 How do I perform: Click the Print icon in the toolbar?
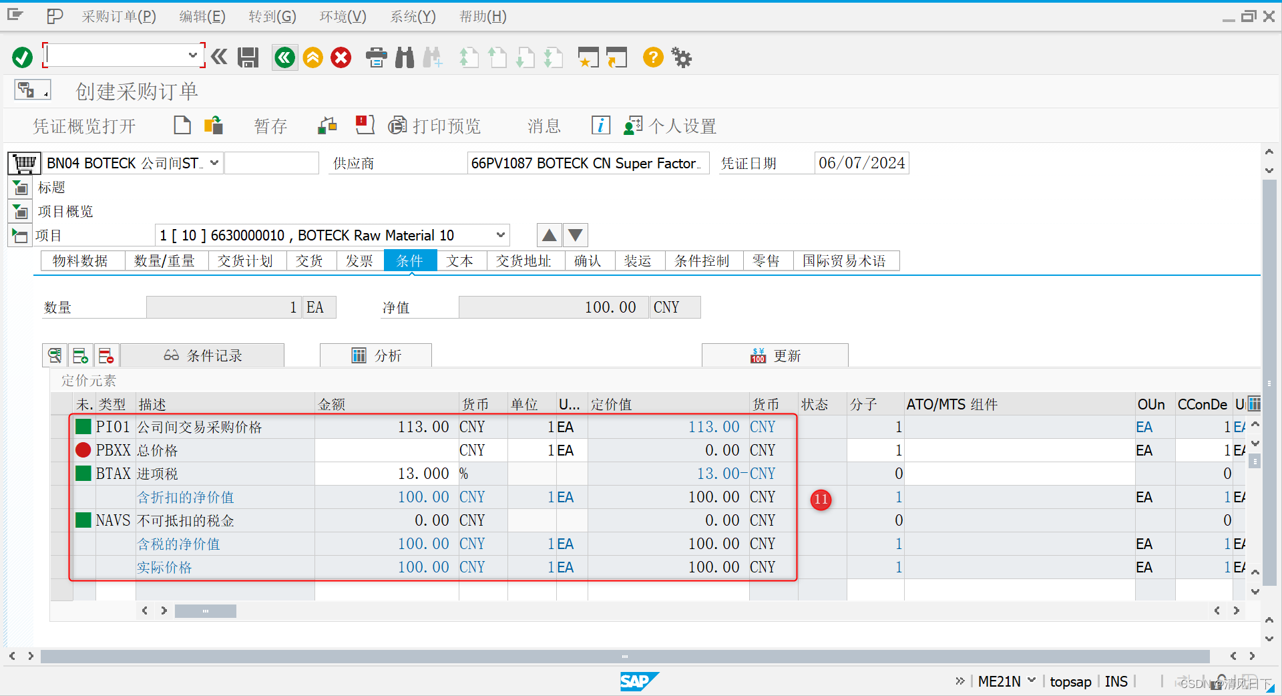click(377, 57)
